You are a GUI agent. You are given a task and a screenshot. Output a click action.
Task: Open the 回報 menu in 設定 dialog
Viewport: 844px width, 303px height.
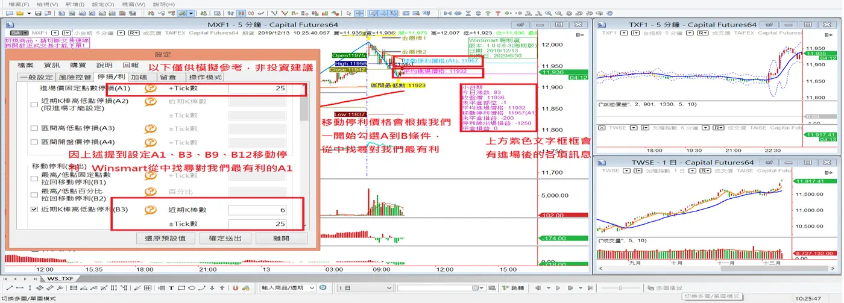coord(130,65)
